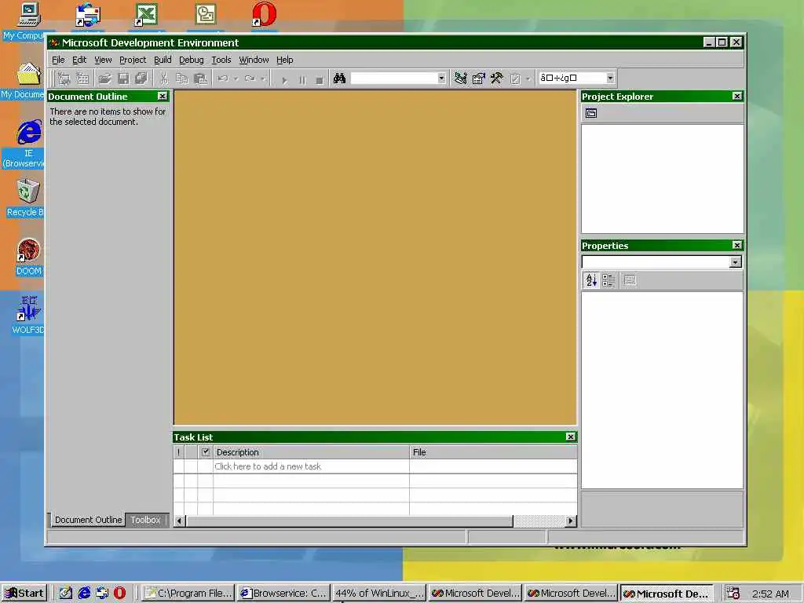Click Task List scrollbar right arrow
Image resolution: width=804 pixels, height=603 pixels.
[x=571, y=521]
